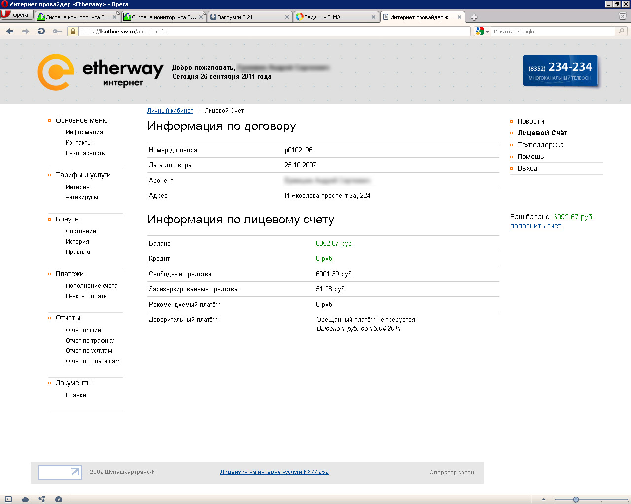Click reserved funds value 51.28 руб.
This screenshot has height=504, width=631.
coord(331,289)
